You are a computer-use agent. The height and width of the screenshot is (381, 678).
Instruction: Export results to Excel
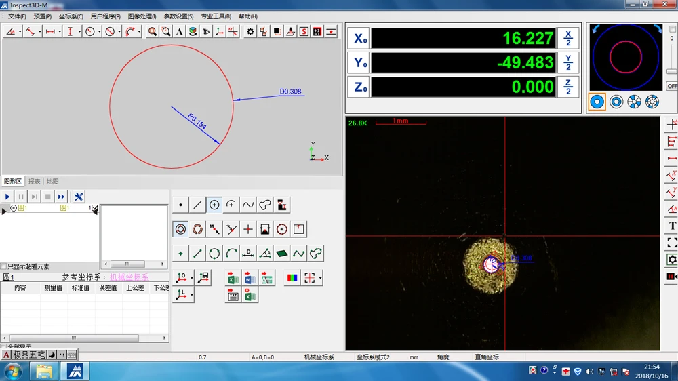[x=233, y=278]
